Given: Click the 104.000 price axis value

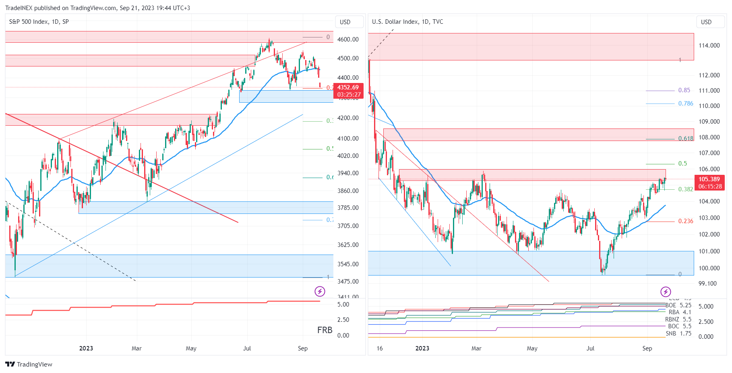Looking at the screenshot, I should 709,201.
